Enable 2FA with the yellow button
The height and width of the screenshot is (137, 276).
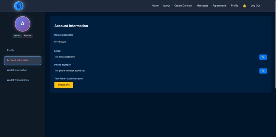pos(64,85)
